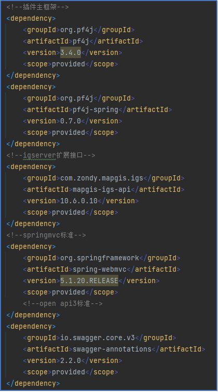The image size is (218, 392).
Task: Click the 插件主框架 comment at top
Action: (x=37, y=7)
